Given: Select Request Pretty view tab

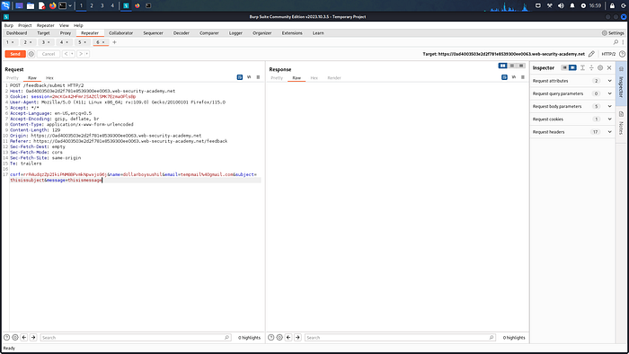Looking at the screenshot, I should [x=13, y=78].
